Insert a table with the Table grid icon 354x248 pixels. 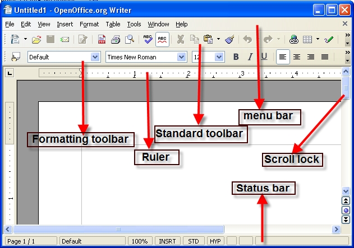point(307,39)
